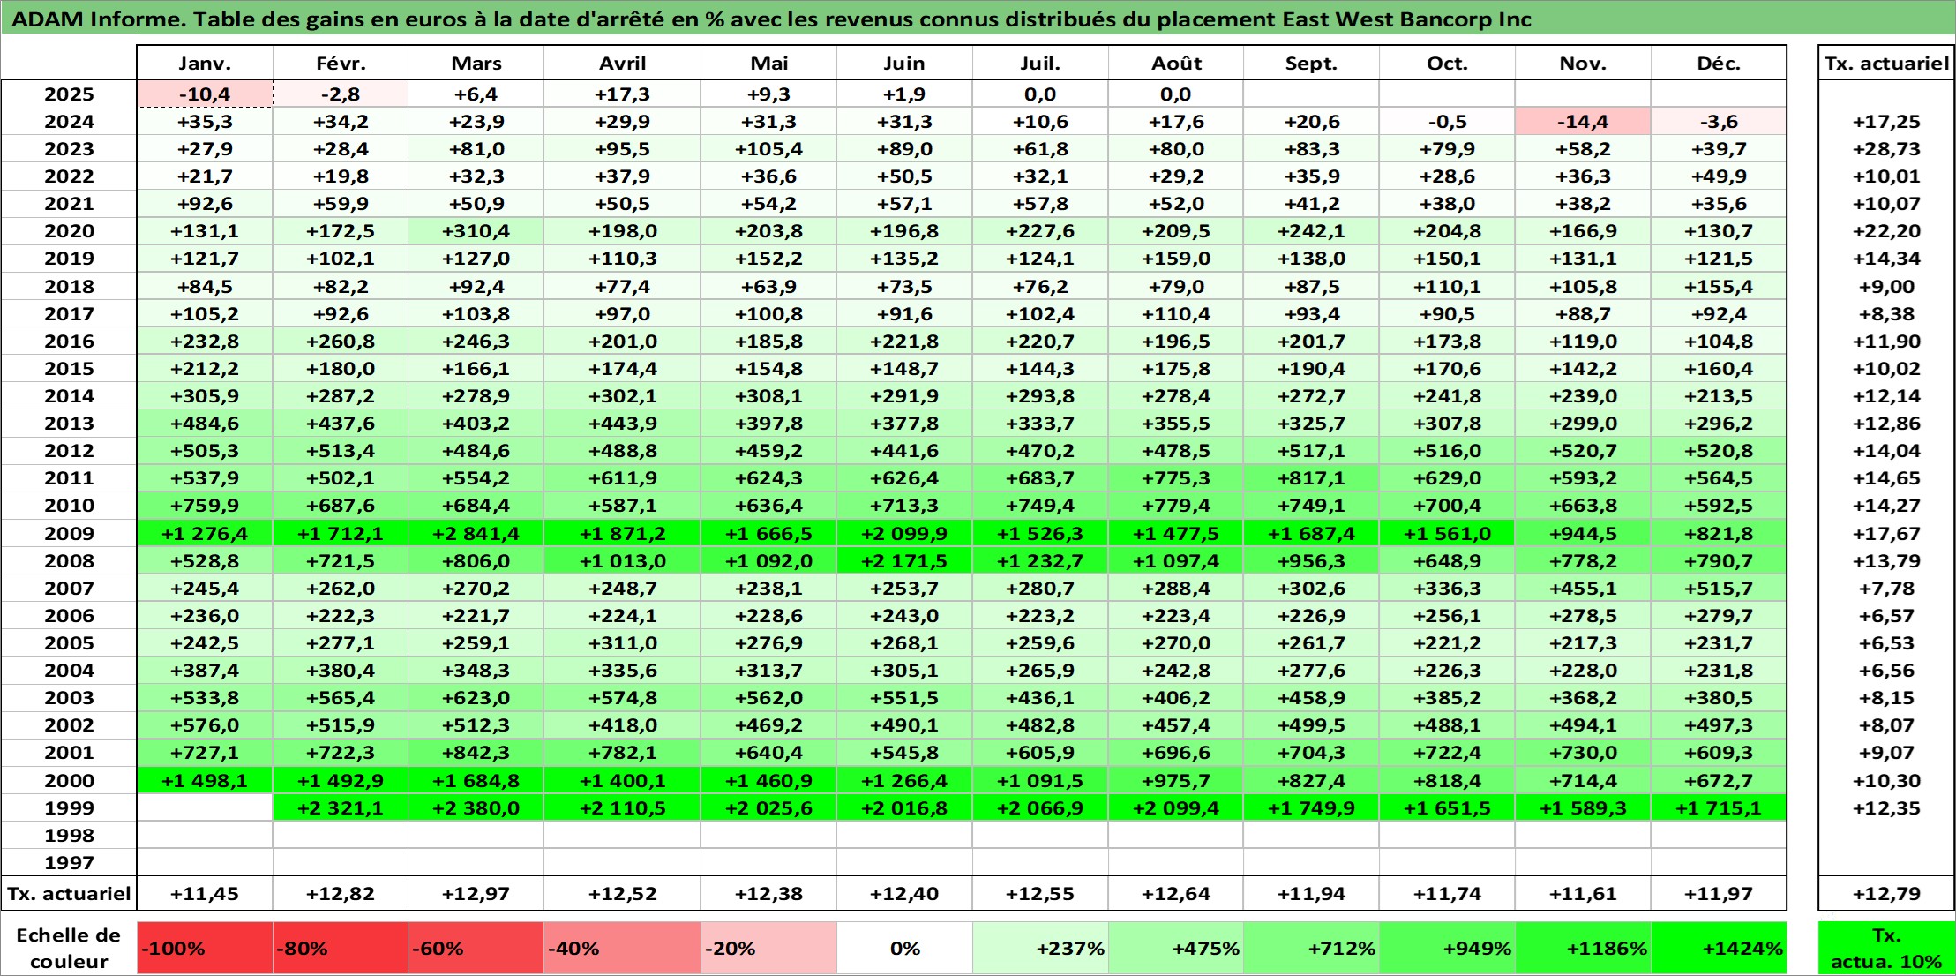Click the +2 171,5 cell in 2008
Screen dimensions: 1956x976
click(904, 561)
